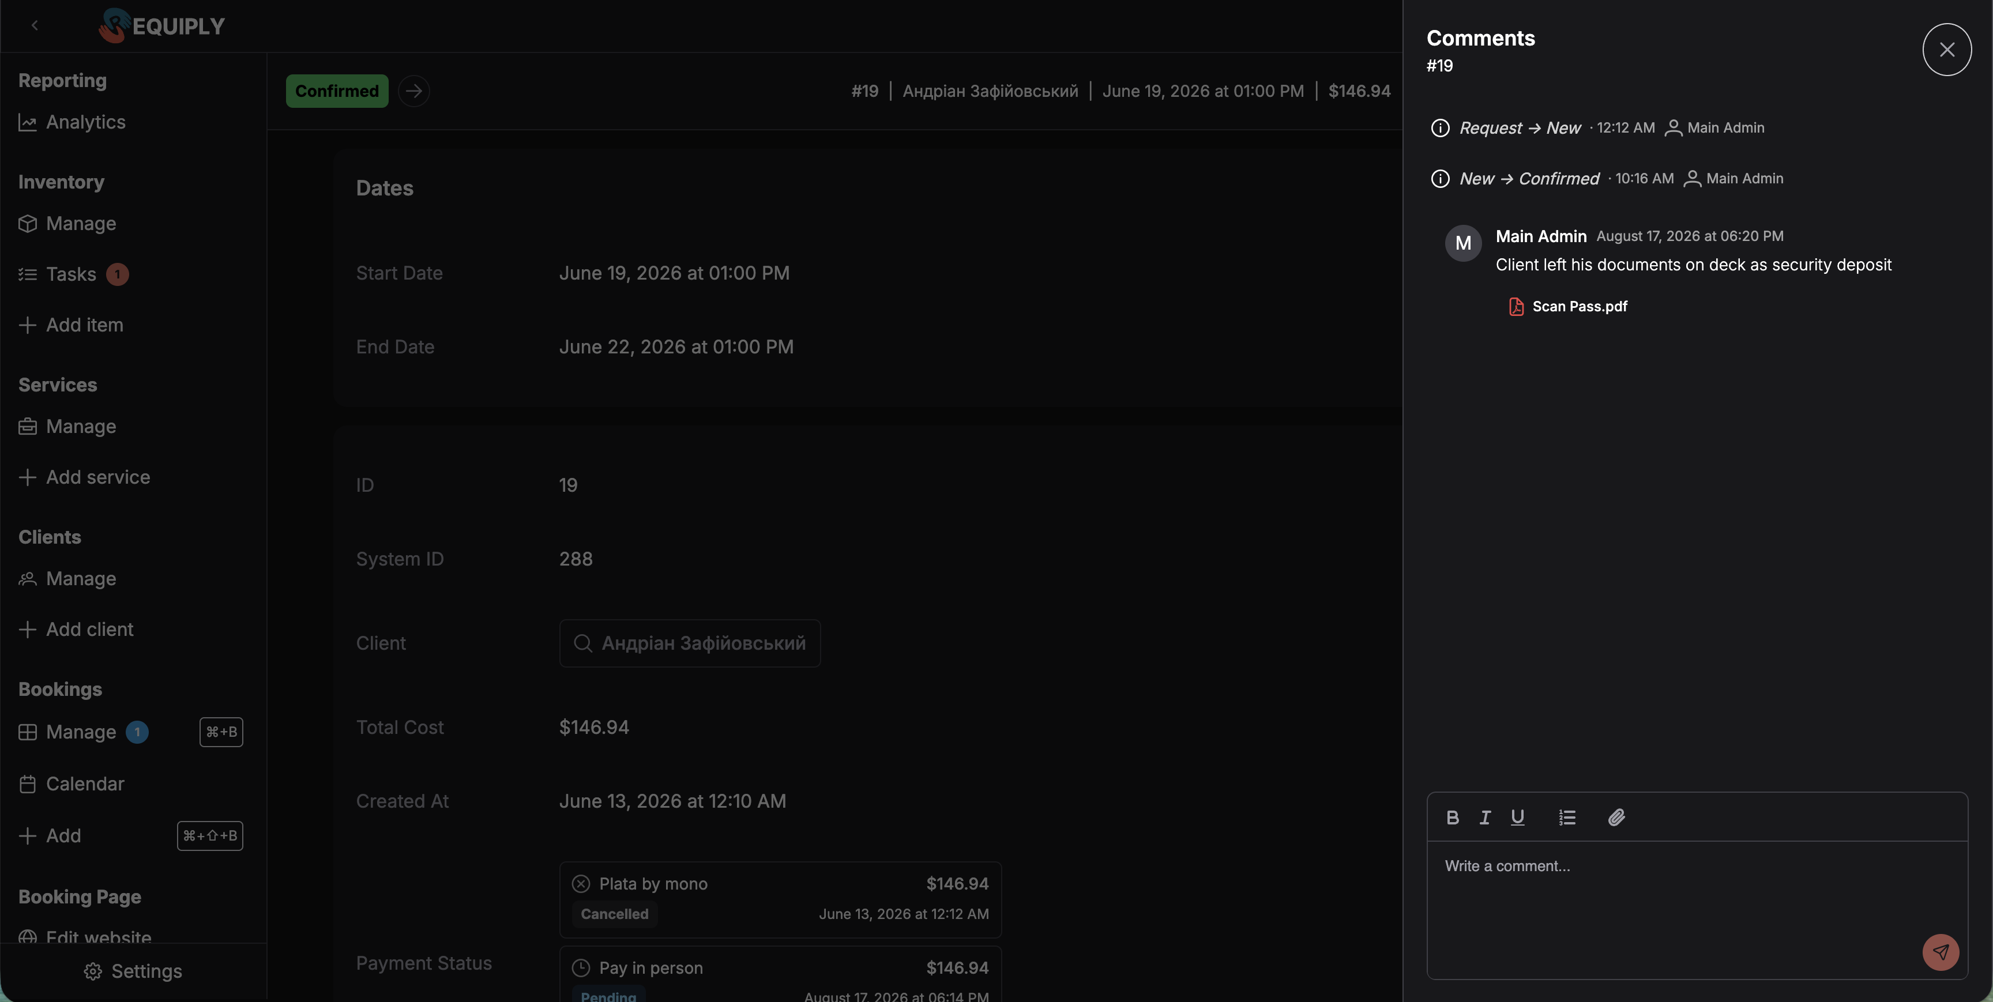
Task: Click the Confirmed status badge
Action: coord(337,91)
